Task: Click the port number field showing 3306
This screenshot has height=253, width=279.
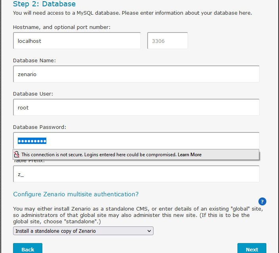Action: tap(167, 41)
